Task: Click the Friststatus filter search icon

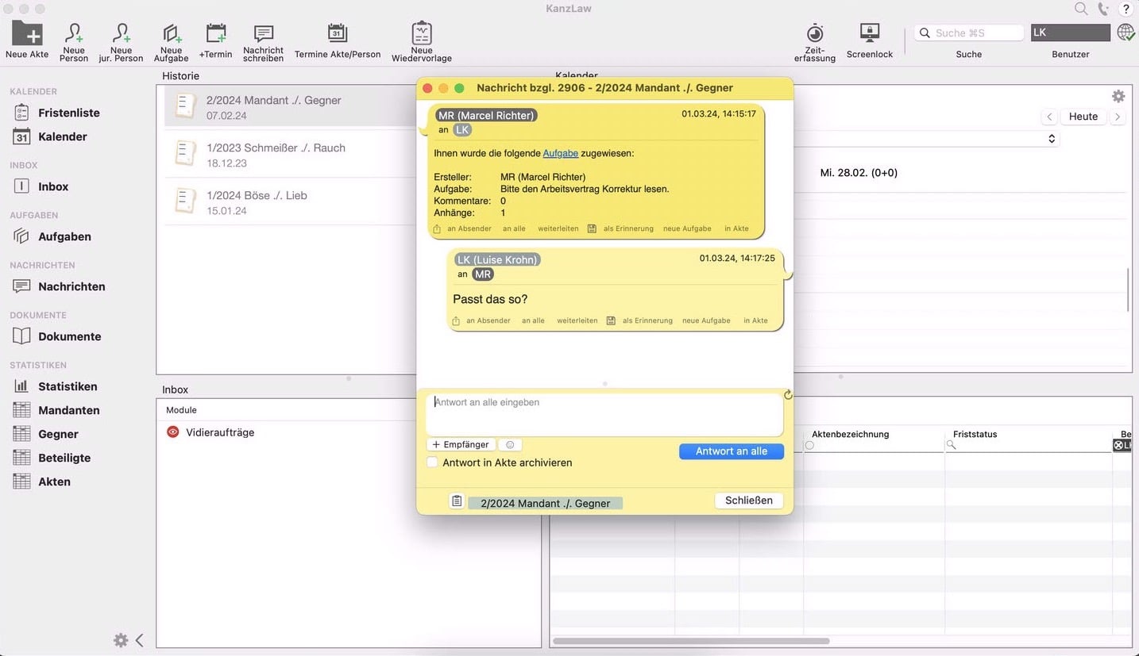Action: point(951,446)
